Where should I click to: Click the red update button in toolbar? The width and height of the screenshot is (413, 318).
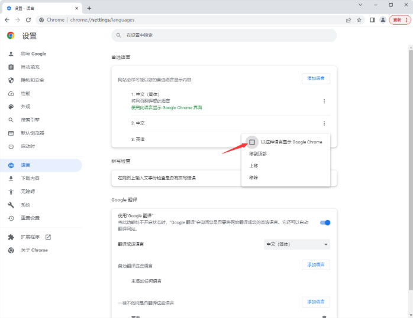pos(400,20)
